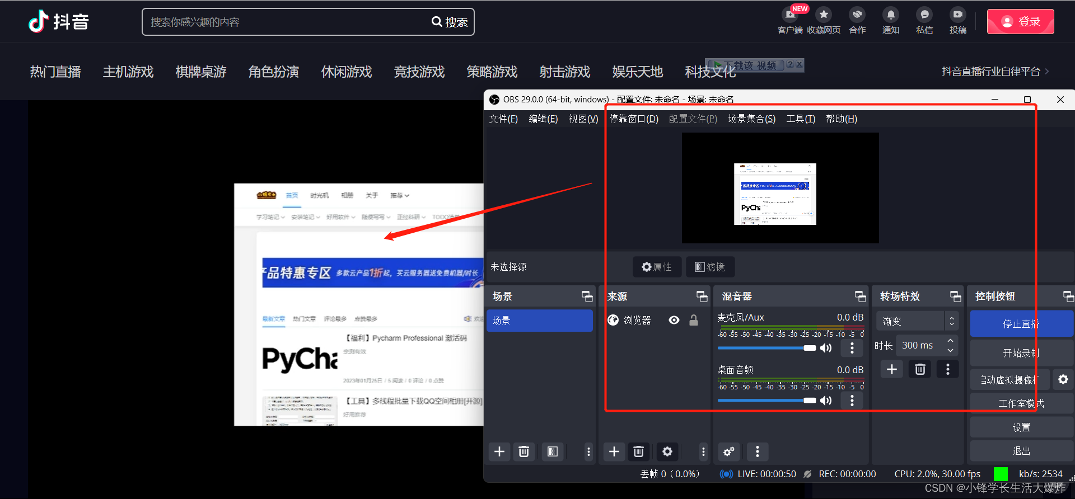Open 来源 panel more options dots

[x=704, y=451]
